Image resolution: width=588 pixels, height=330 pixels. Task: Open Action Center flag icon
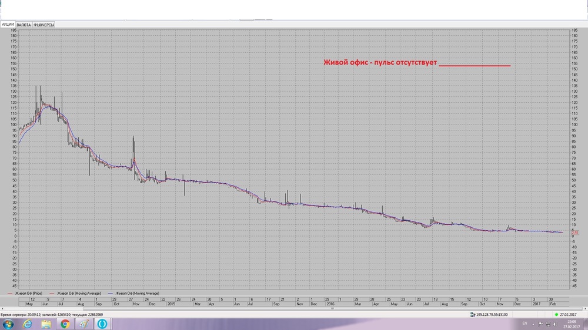[540, 324]
